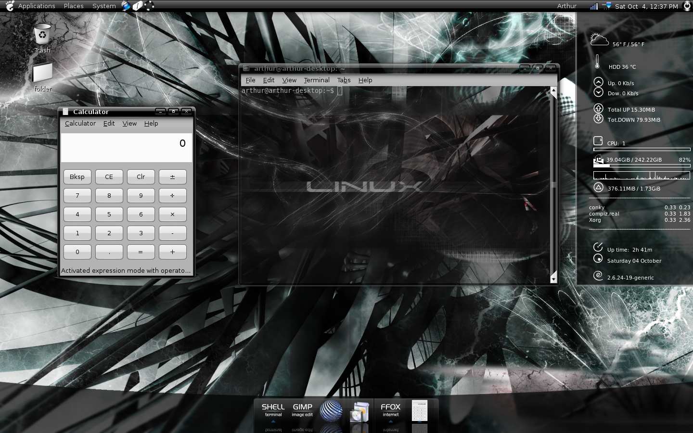
Task: Open the terminal window title bar icon
Action: point(246,68)
